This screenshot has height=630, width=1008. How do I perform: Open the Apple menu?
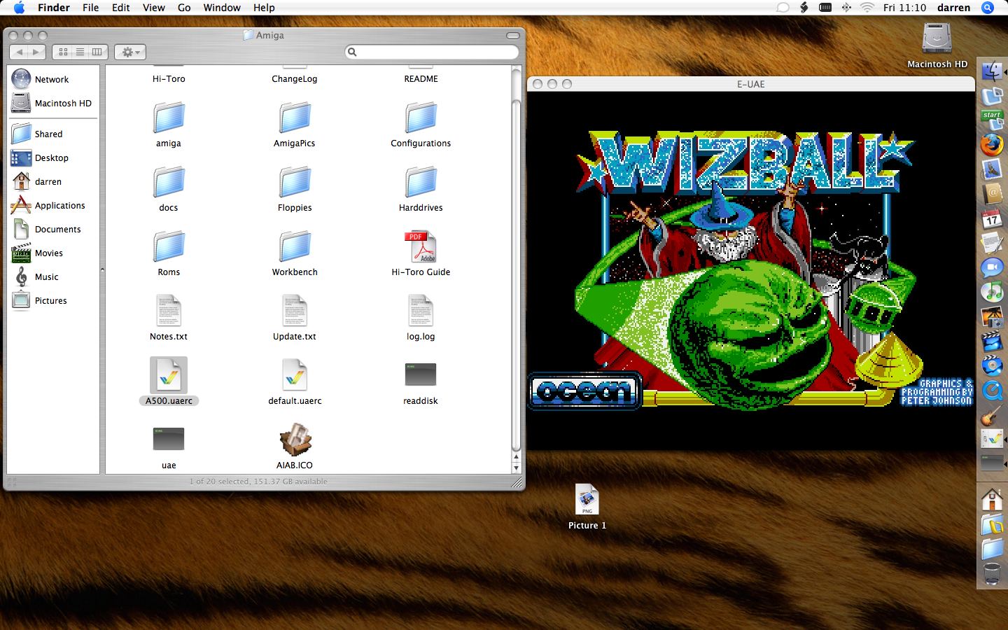(x=19, y=8)
